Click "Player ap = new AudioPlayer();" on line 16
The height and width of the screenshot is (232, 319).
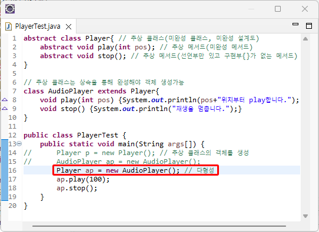[118, 170]
